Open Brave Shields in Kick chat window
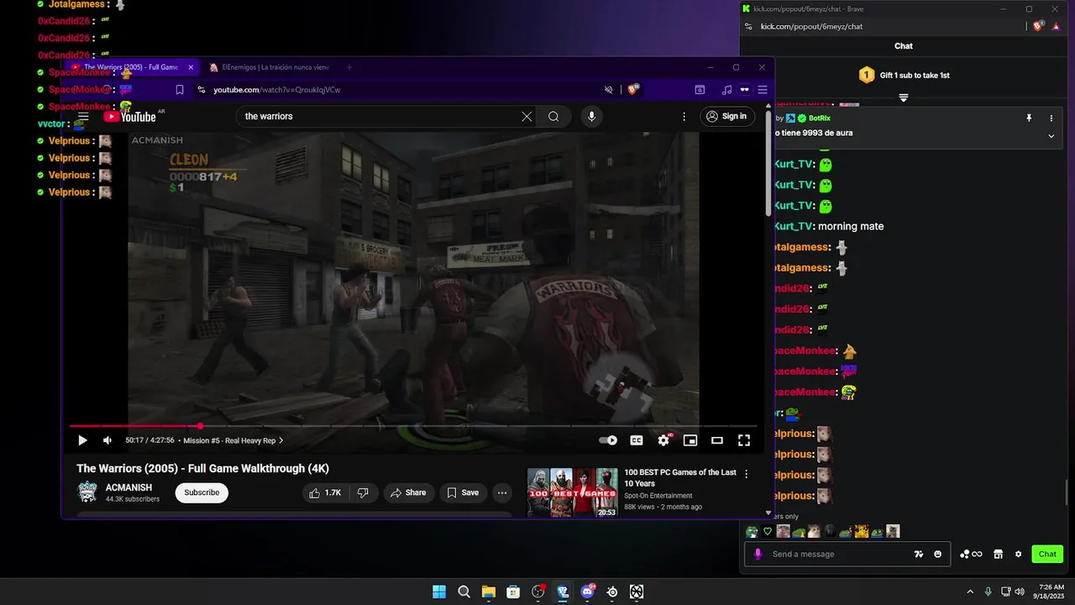This screenshot has width=1075, height=605. point(1038,26)
